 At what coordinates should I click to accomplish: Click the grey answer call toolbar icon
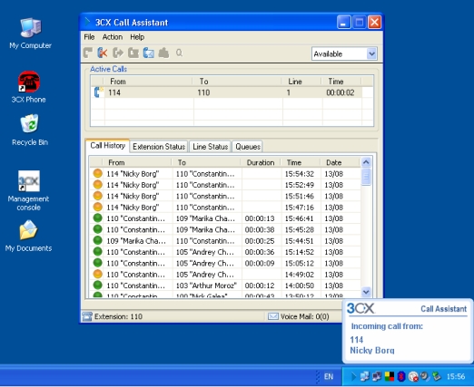click(88, 53)
